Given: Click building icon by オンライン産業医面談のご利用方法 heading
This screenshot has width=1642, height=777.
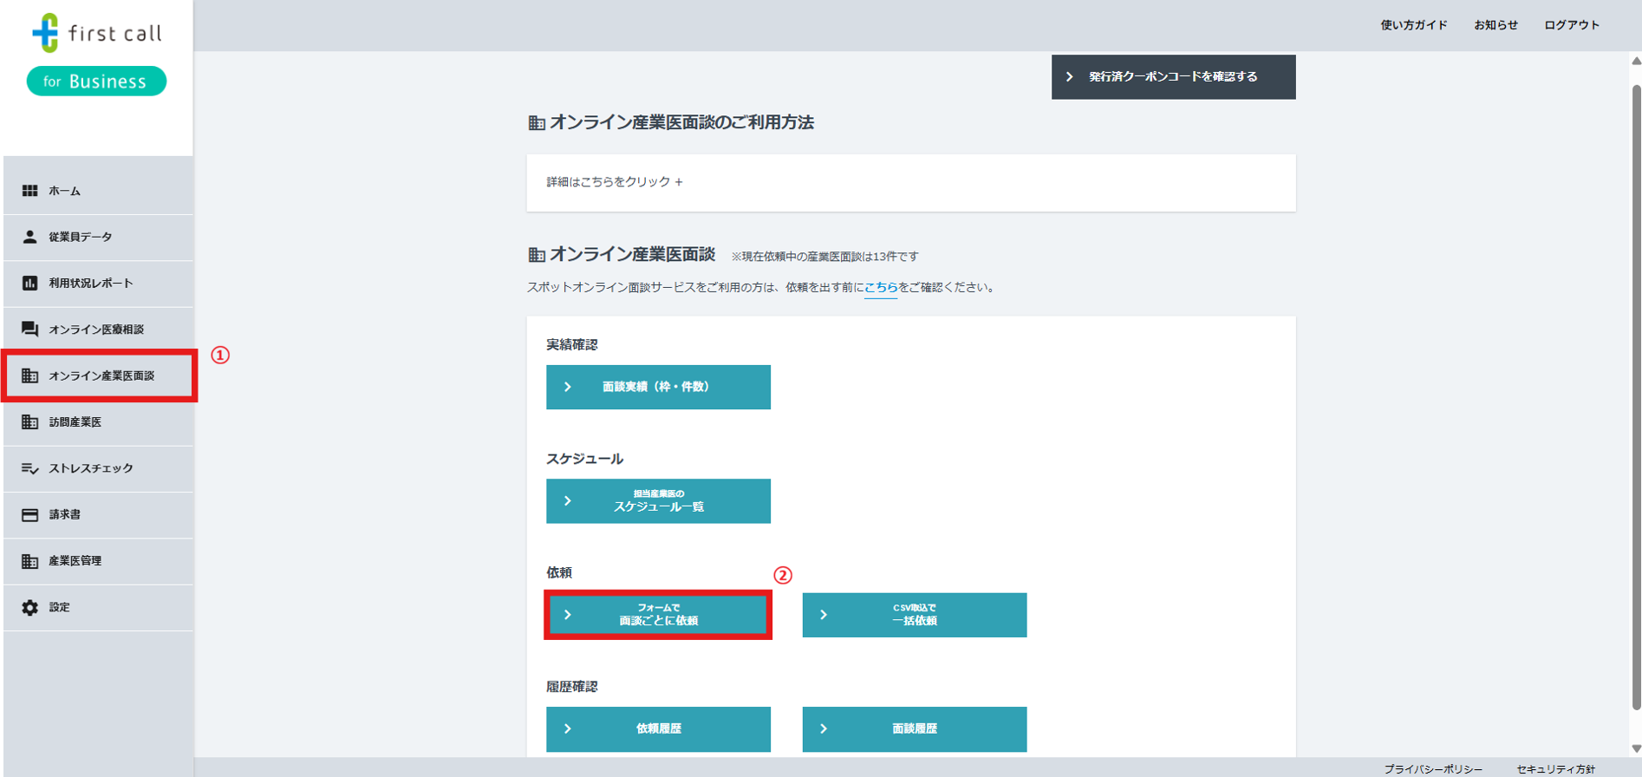Looking at the screenshot, I should (x=537, y=123).
